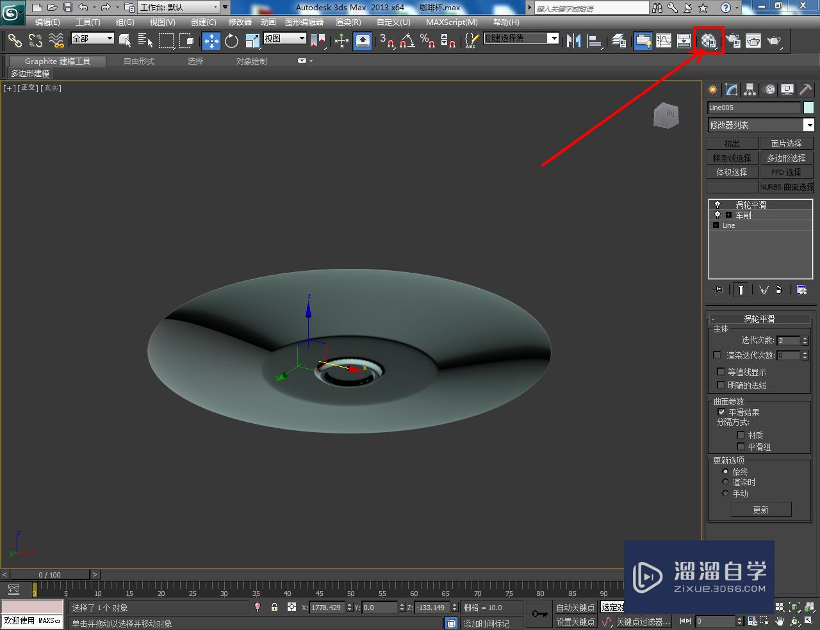Viewport: 820px width, 630px height.
Task: Enable 等值线显示 checkbox
Action: tap(721, 371)
